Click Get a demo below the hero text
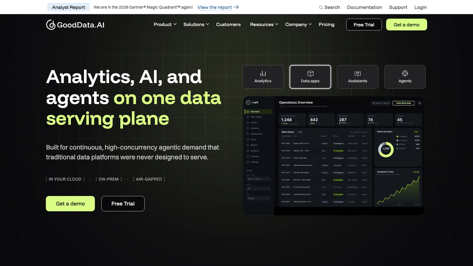473x266 pixels. click(x=70, y=204)
